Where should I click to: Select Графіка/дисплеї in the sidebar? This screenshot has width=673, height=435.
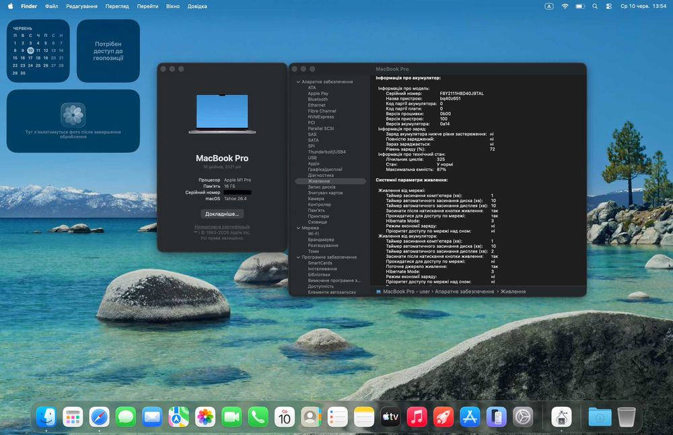[325, 170]
